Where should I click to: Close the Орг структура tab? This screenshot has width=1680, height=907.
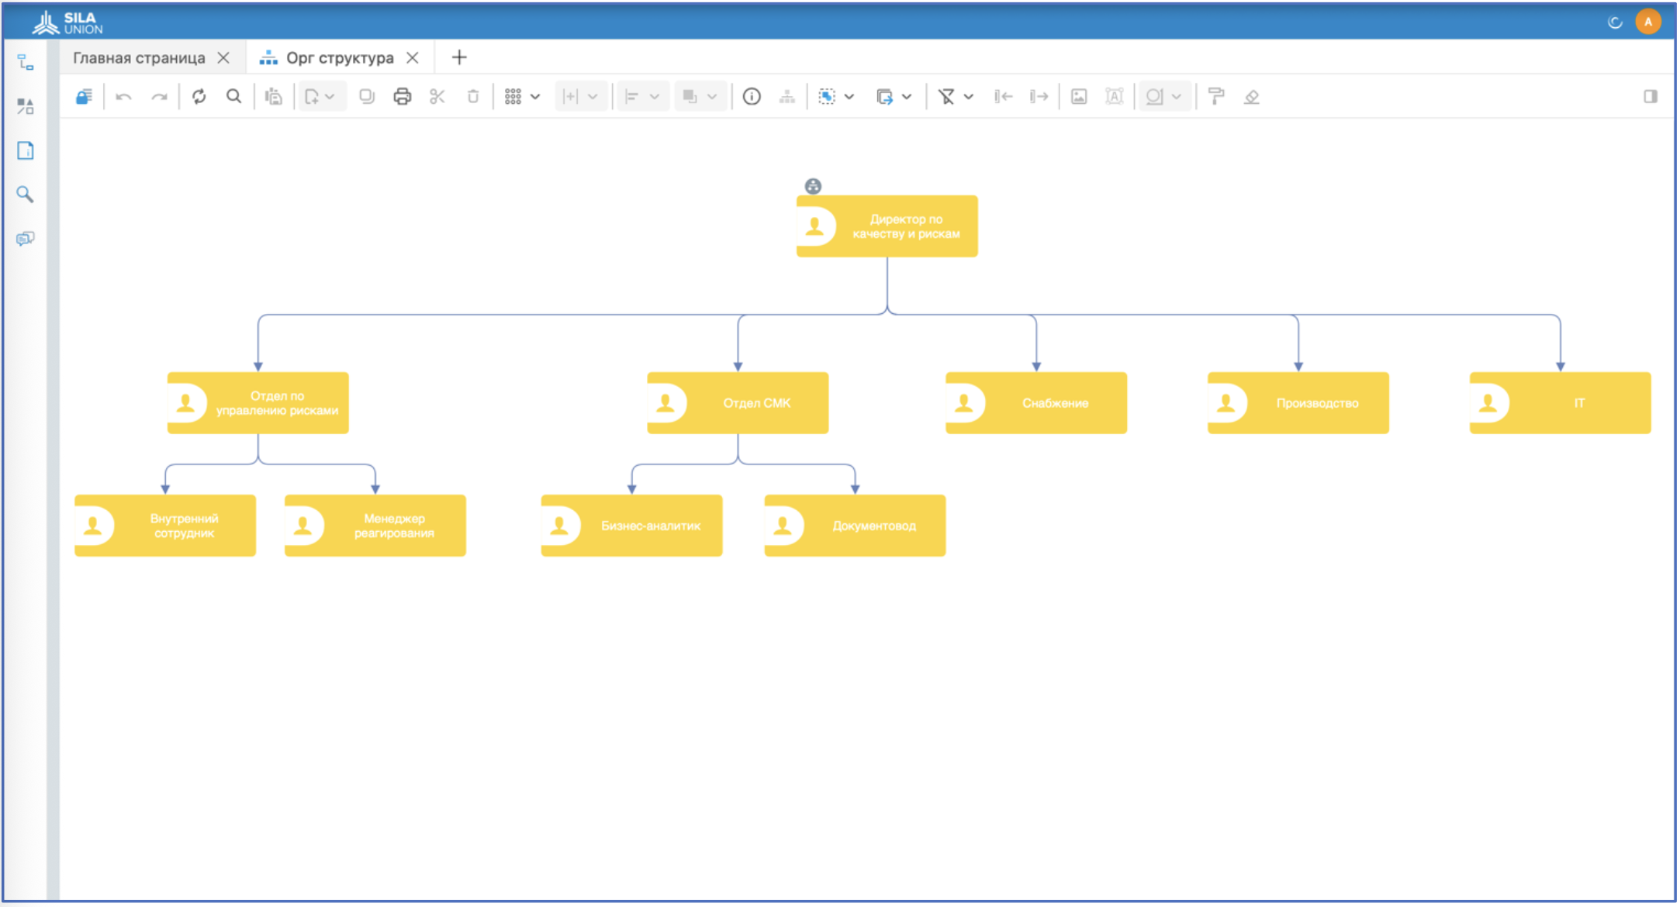pyautogui.click(x=413, y=58)
